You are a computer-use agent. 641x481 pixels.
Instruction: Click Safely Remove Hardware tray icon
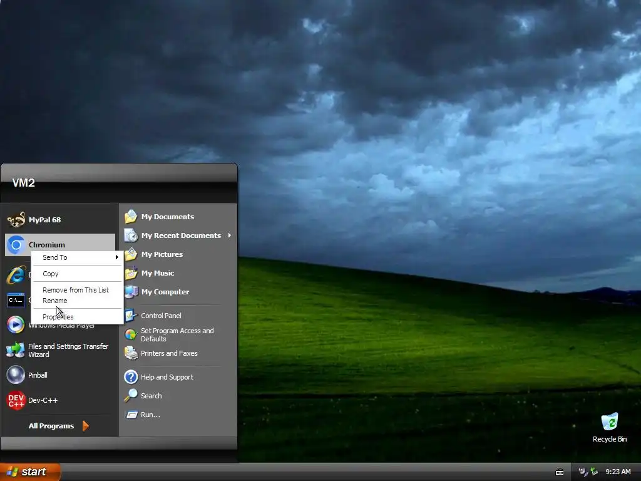coord(594,472)
